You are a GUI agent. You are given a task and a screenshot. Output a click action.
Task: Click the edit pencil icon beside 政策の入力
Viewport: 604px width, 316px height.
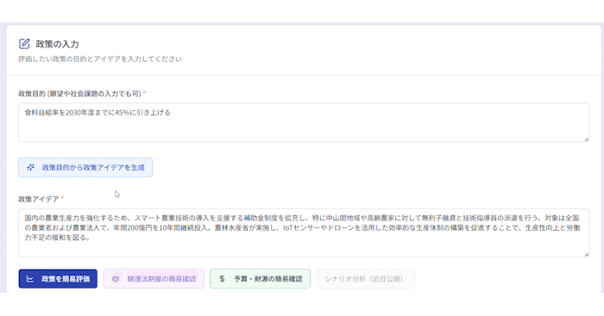tap(24, 44)
